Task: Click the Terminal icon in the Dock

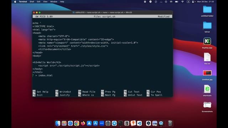Action: 120,123
